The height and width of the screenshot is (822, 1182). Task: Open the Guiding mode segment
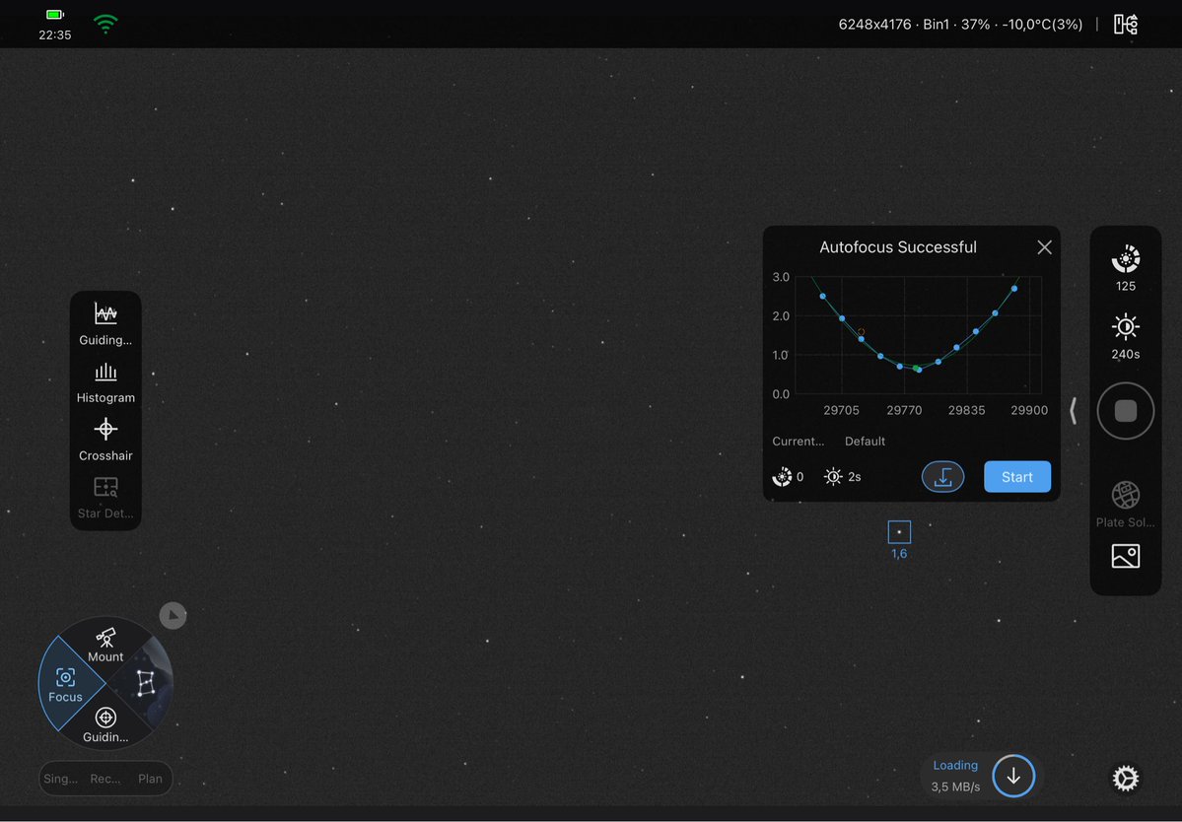(x=105, y=725)
